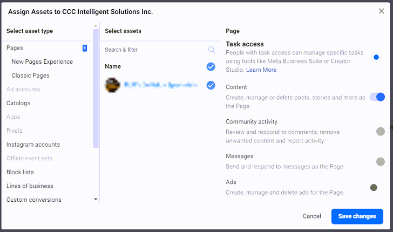
Task: Uncheck the selected page asset checkbox
Action: click(211, 85)
